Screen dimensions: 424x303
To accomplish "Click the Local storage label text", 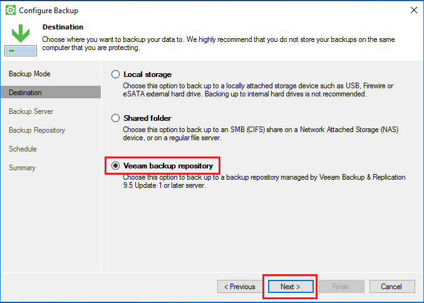I will [x=147, y=74].
